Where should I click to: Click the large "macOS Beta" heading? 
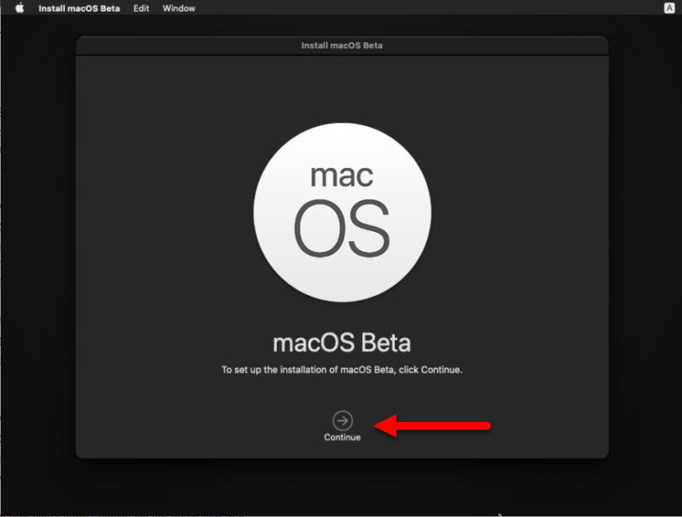(x=342, y=343)
